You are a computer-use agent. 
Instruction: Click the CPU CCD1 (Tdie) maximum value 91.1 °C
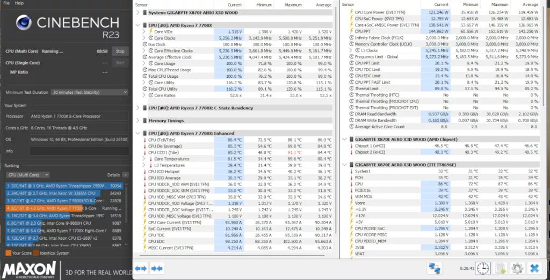(x=295, y=152)
